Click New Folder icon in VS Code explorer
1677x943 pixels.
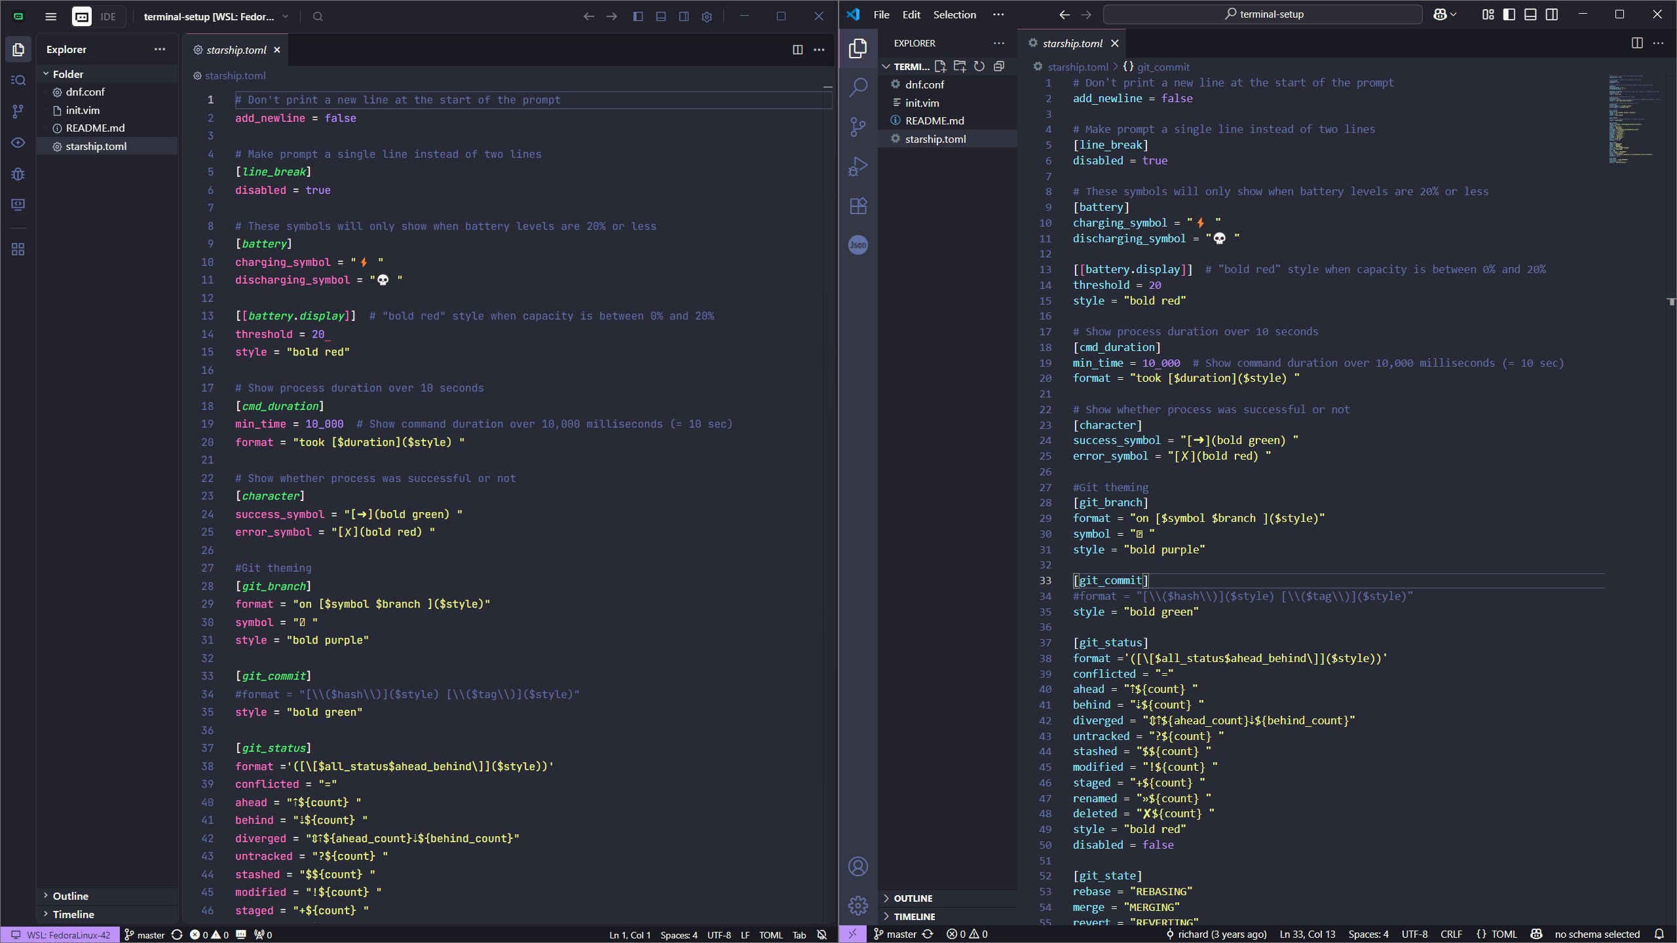click(x=960, y=66)
